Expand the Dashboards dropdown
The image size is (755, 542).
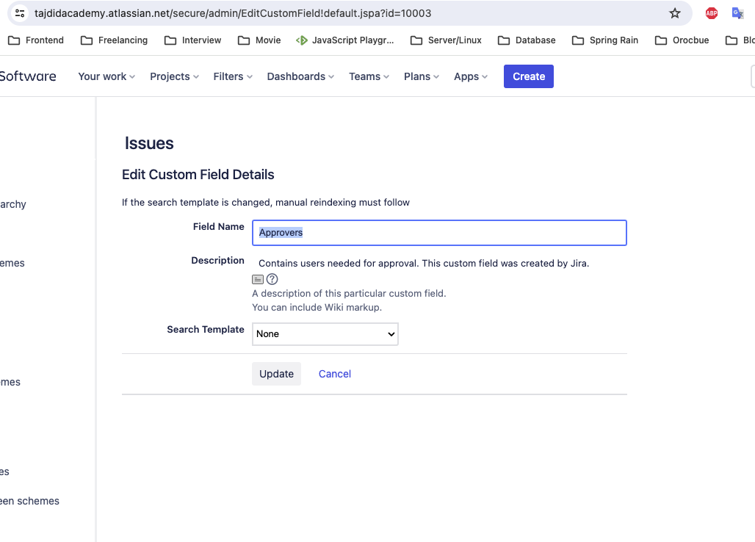(x=300, y=76)
